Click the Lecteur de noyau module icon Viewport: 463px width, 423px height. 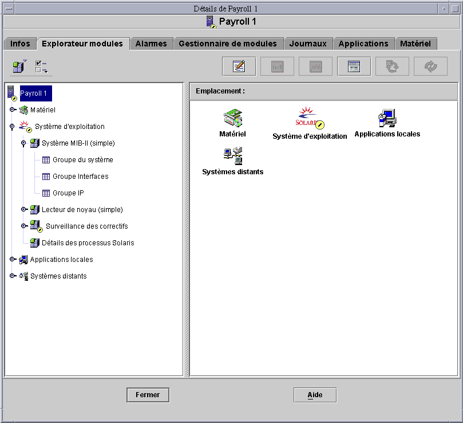coord(35,210)
